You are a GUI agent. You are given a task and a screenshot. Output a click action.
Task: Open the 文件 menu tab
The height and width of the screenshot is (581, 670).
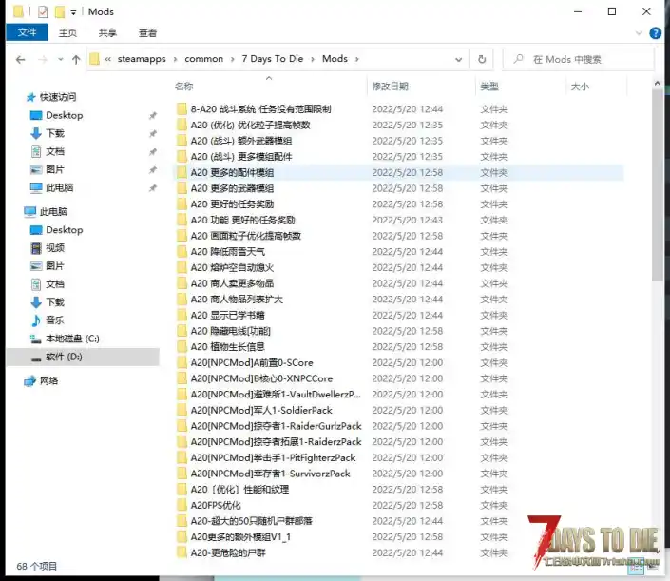27,32
